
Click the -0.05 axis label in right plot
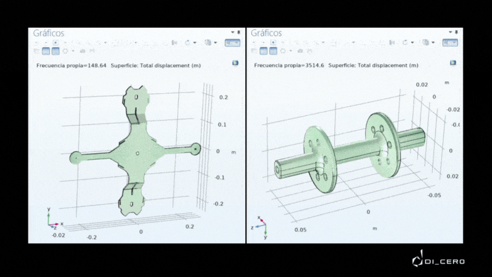tap(434, 195)
